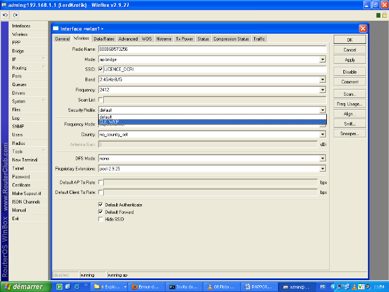Screen dimensions: 389x292
Task: Click the Apply button
Action: 350,59
